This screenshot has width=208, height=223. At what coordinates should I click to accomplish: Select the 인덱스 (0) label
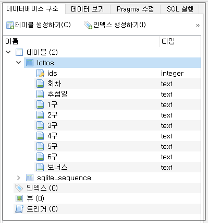tap(42, 188)
